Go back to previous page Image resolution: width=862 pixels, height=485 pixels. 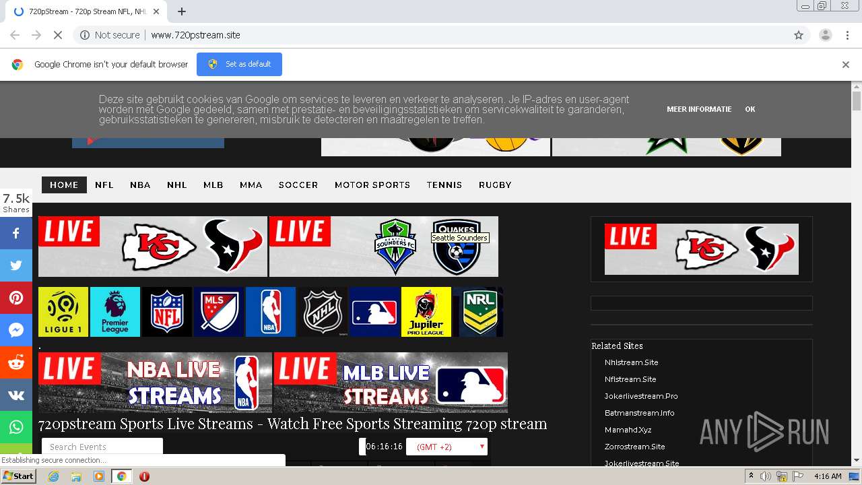15,35
